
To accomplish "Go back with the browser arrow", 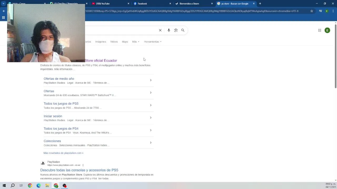I will coord(4,11).
